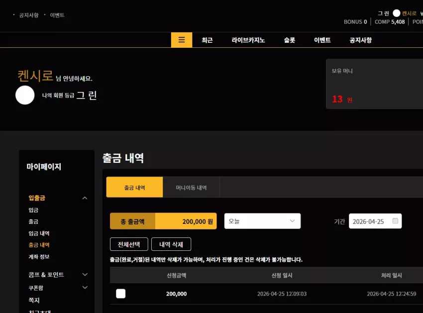Click the 처리 일시 column header
Screen dimensions: 423x313
tap(392, 275)
